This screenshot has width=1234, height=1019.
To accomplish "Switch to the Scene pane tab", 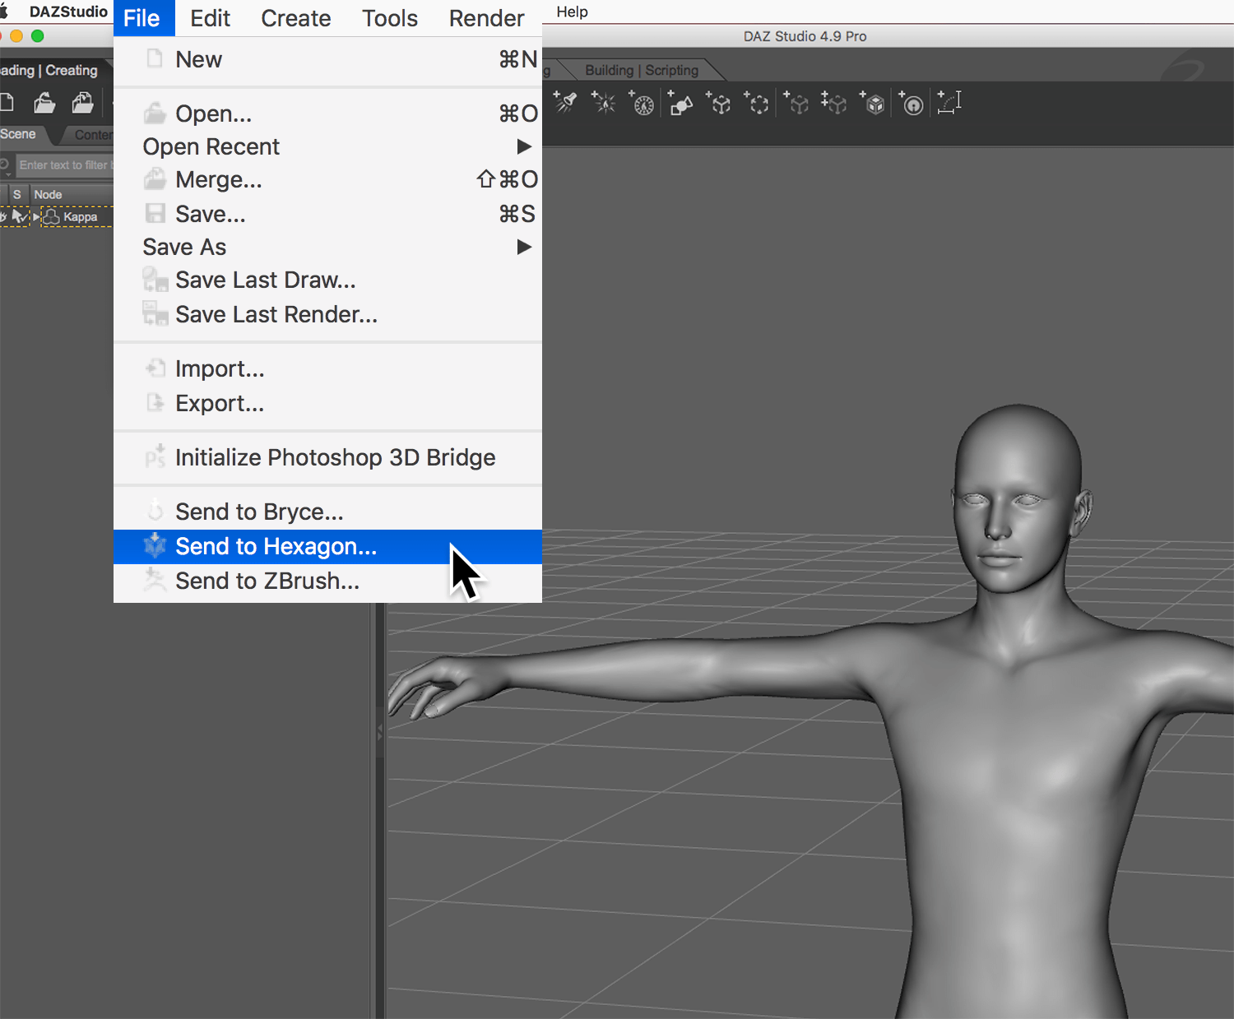I will tap(18, 134).
